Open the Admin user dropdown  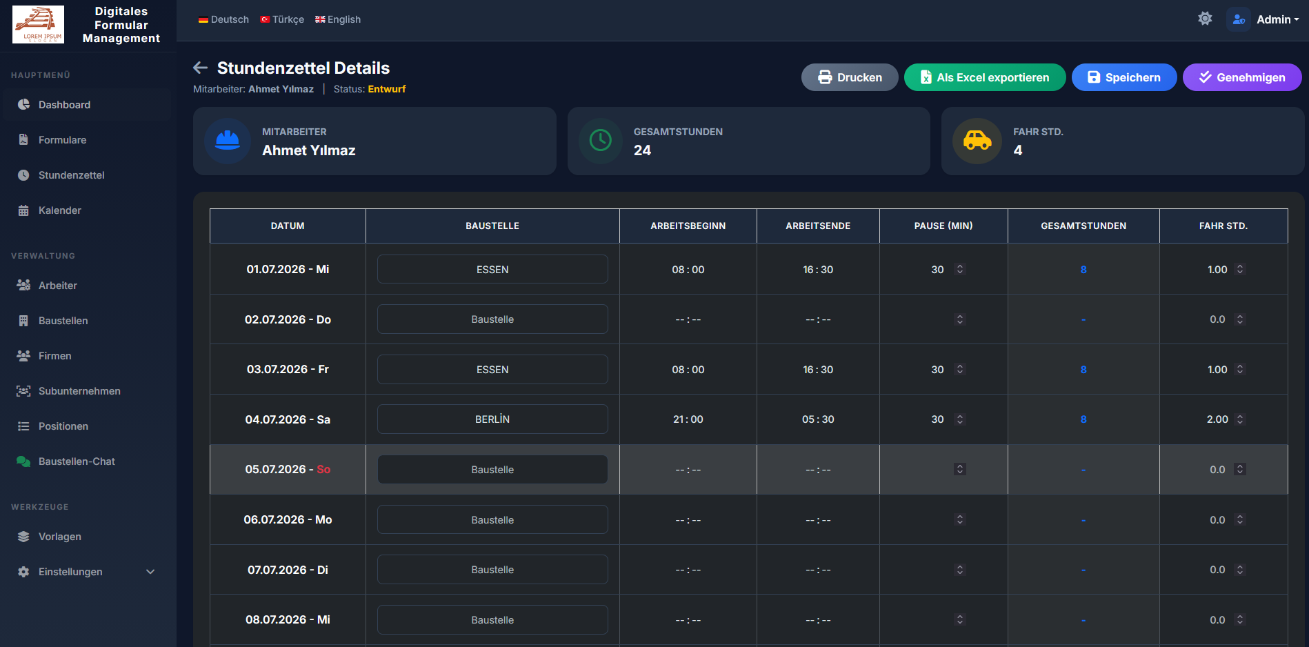1277,19
